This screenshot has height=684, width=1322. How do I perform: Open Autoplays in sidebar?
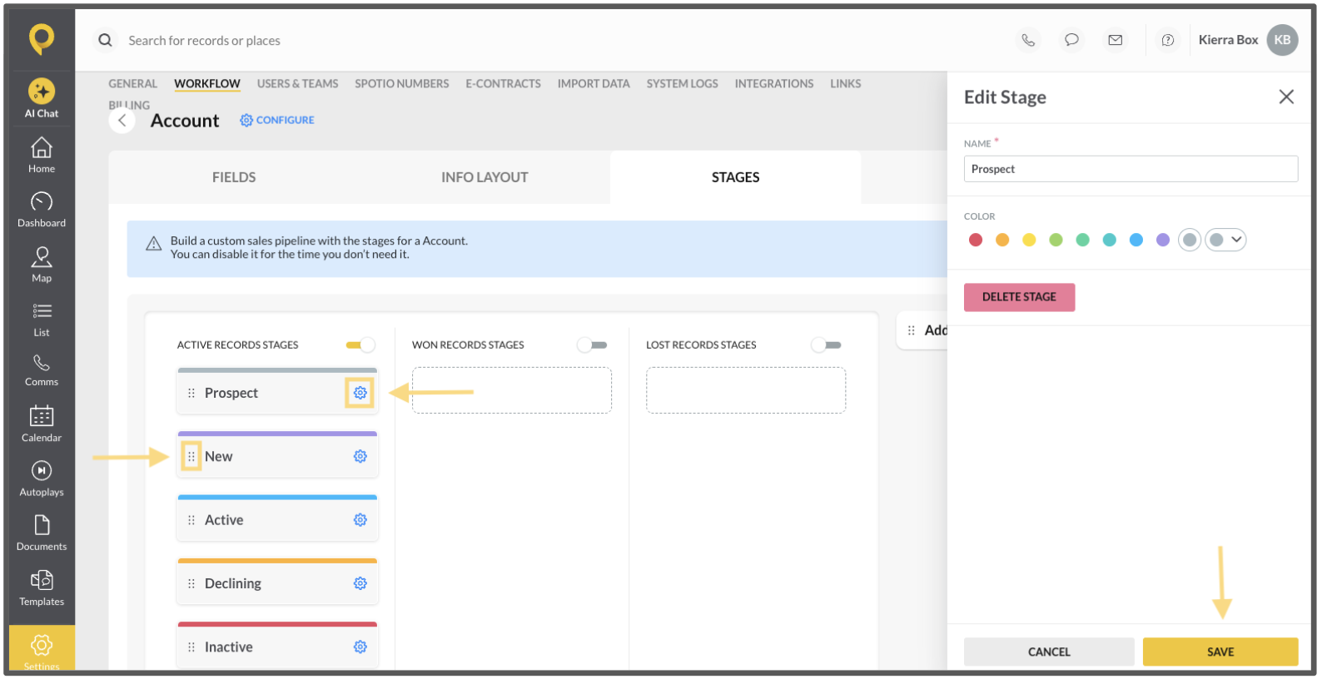click(x=42, y=479)
